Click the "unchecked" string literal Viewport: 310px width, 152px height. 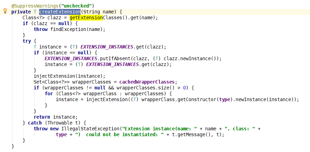click(77, 6)
